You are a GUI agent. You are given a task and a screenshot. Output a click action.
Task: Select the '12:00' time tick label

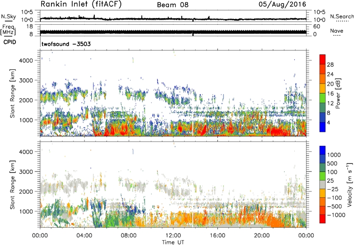point(173,236)
